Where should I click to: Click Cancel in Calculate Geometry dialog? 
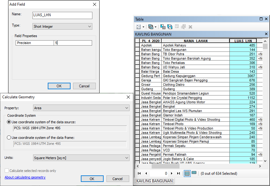[118, 179]
